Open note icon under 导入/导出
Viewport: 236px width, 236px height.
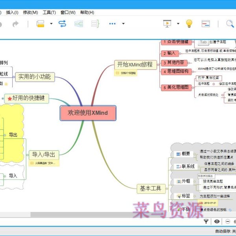pos(32,163)
